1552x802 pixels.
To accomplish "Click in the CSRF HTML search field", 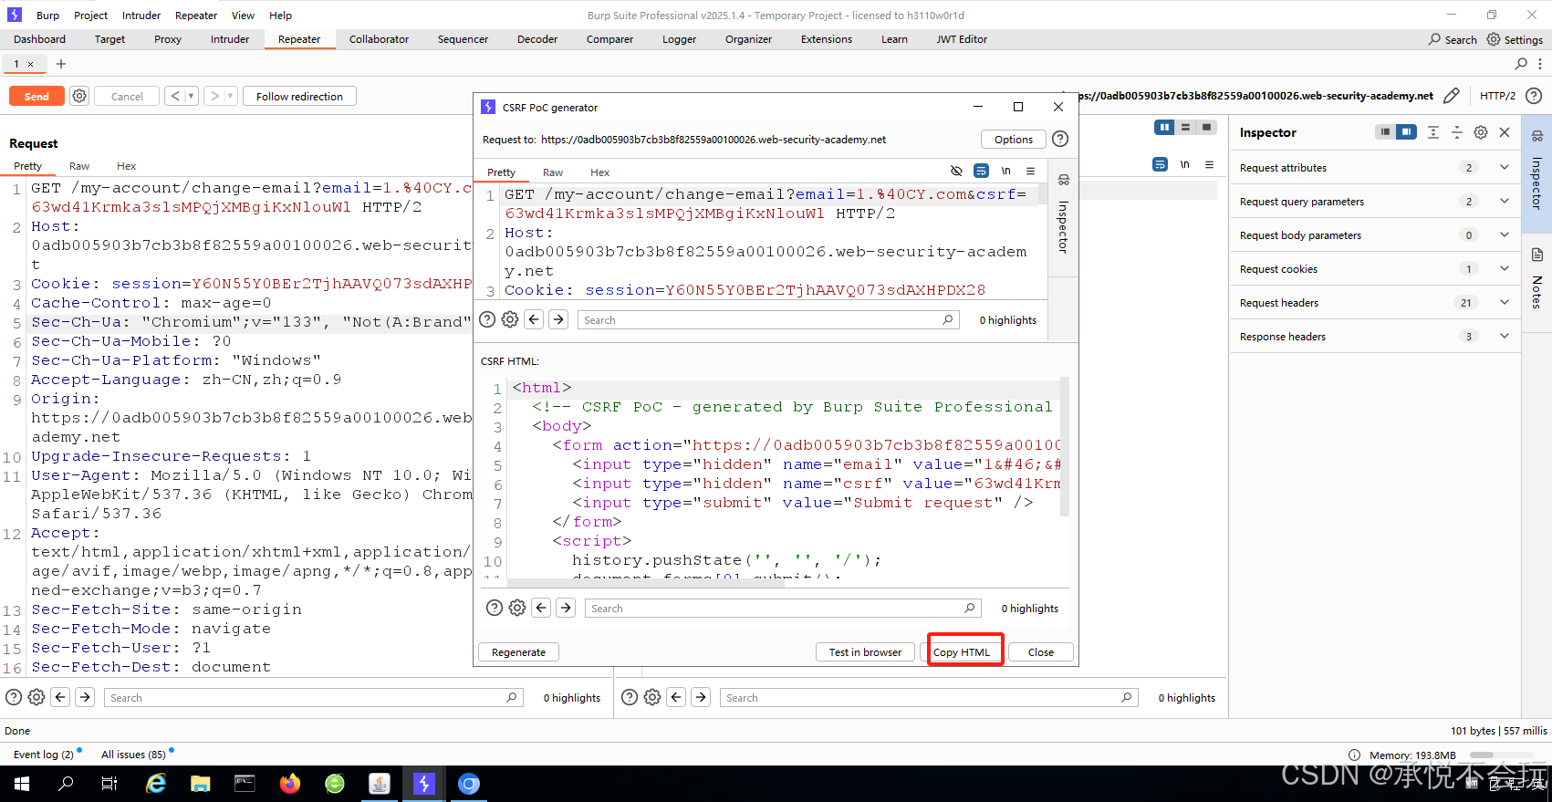I will tap(783, 609).
